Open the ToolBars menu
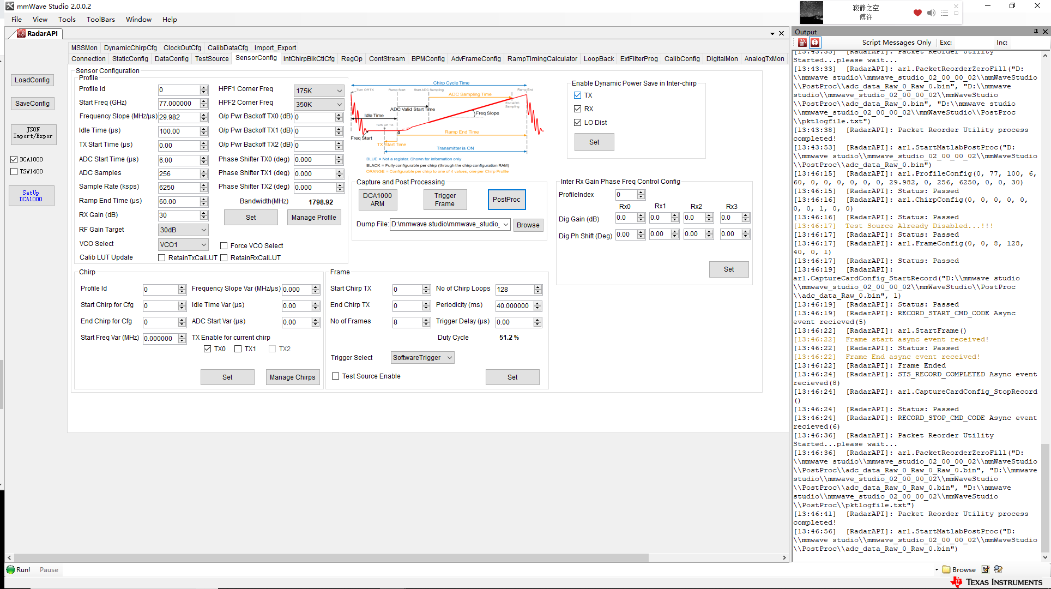 click(100, 20)
